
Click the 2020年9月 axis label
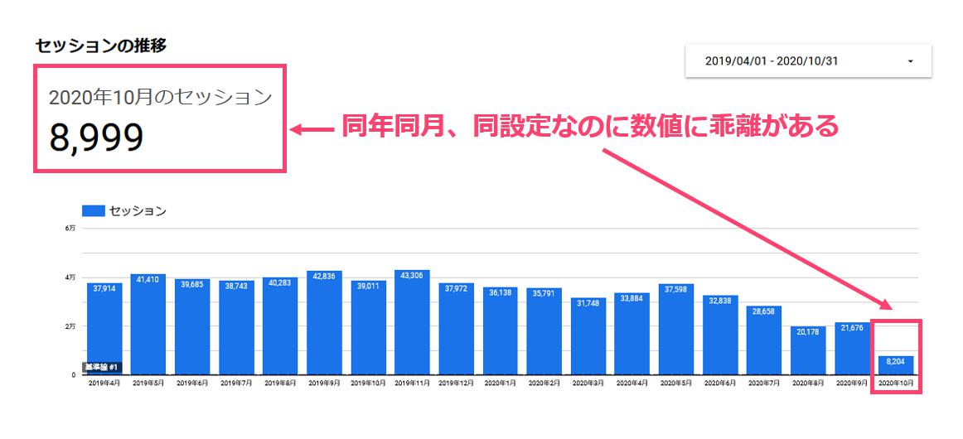(x=853, y=384)
